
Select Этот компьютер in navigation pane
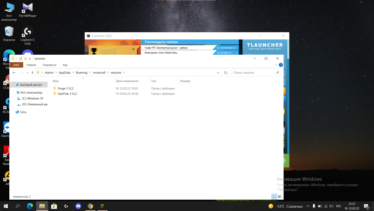(29, 93)
